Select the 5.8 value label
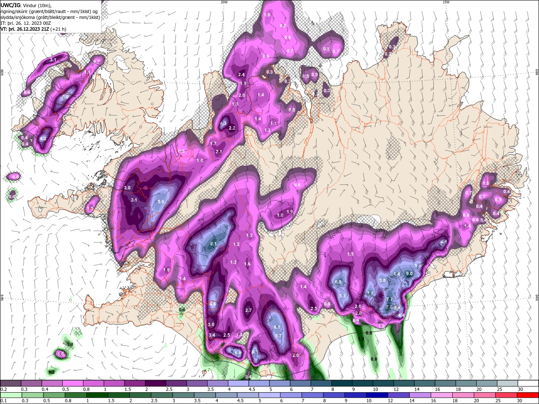Viewport: 539px width, 404px height. [382, 280]
